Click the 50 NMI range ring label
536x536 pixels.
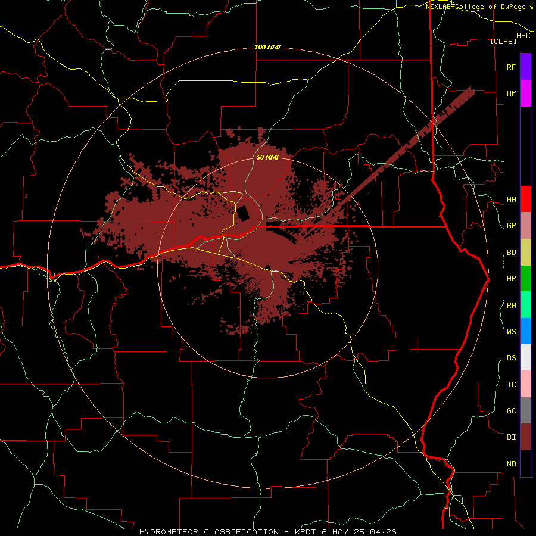(x=267, y=157)
